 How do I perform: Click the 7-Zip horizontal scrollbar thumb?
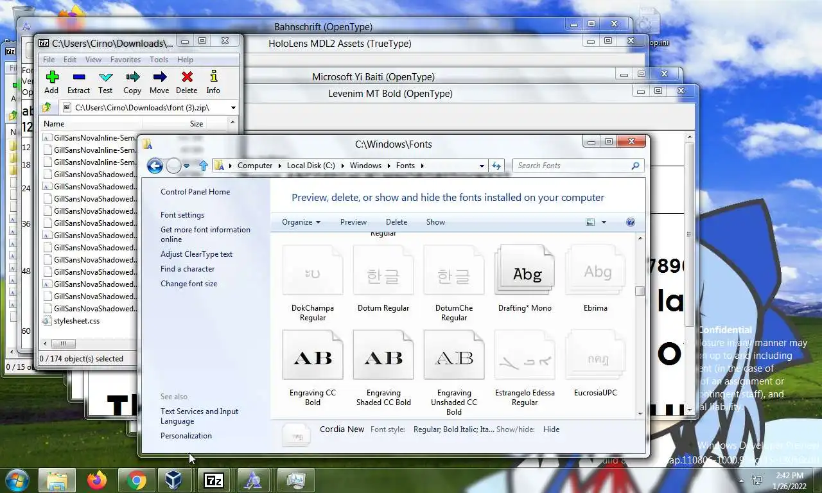coord(64,343)
